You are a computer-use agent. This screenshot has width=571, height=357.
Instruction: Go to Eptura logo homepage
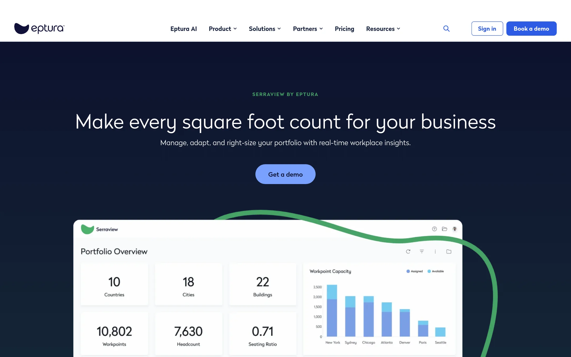click(39, 29)
